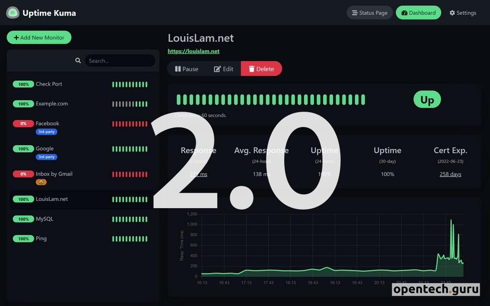Open Settings from the top bar

[463, 13]
